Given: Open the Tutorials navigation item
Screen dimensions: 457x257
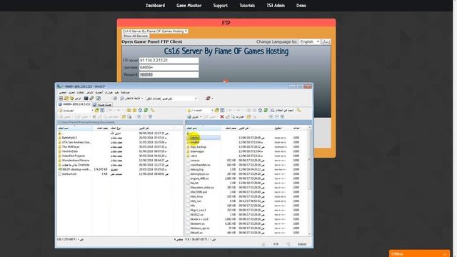Looking at the screenshot, I should click(x=247, y=6).
